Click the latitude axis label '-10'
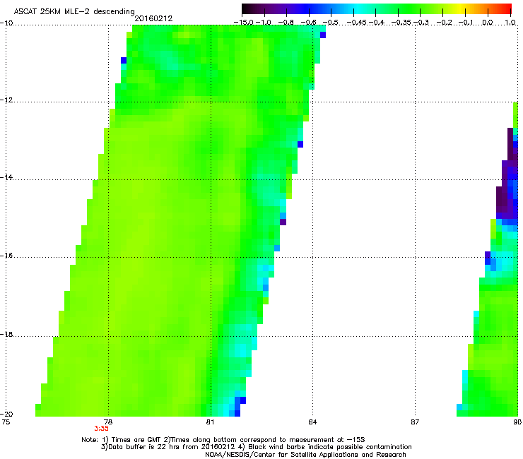The width and height of the screenshot is (523, 459). coord(6,23)
